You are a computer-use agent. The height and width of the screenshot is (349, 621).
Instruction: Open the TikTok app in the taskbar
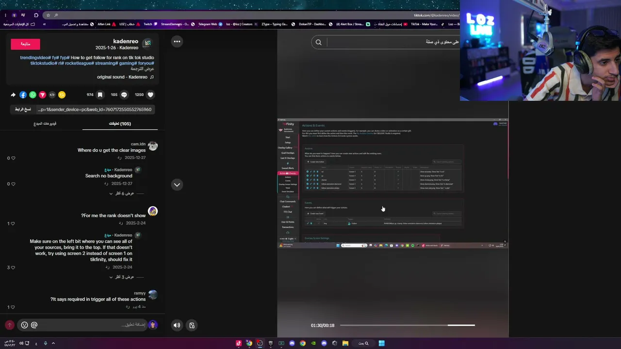(238, 343)
